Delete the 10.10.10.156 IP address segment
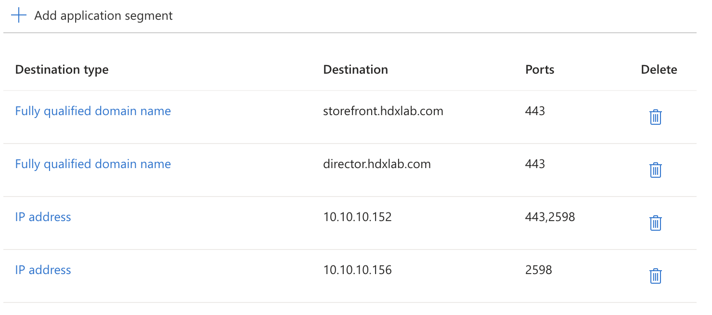 click(x=655, y=276)
